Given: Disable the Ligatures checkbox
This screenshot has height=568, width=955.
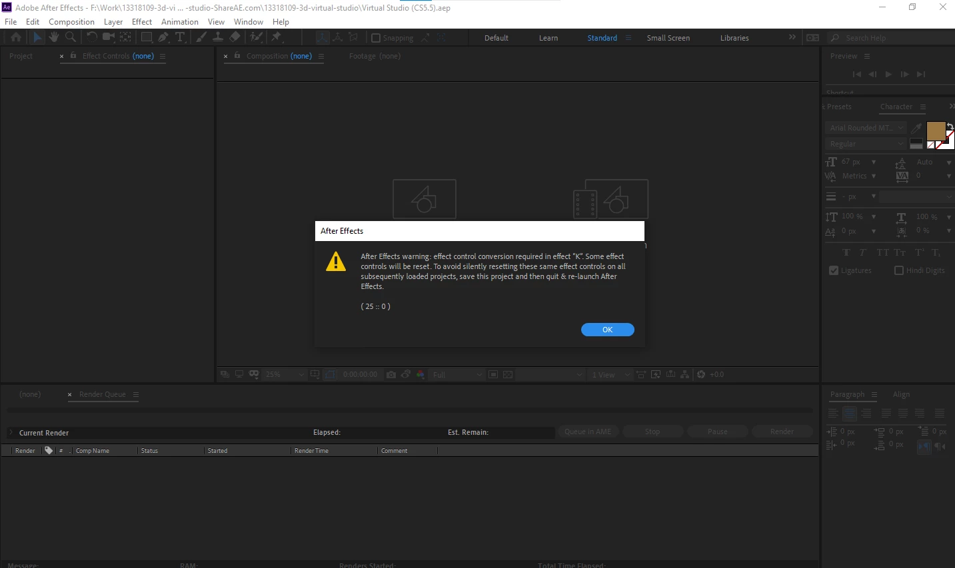Looking at the screenshot, I should pos(834,270).
